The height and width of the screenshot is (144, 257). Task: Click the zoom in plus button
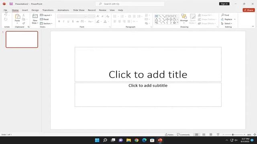245,134
